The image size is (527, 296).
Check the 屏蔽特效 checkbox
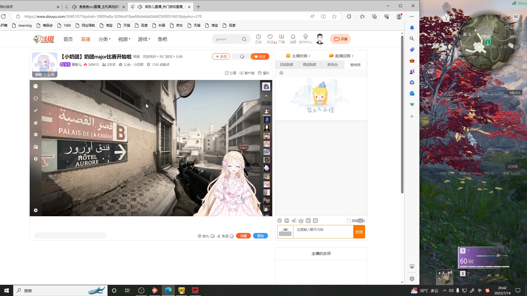349,221
